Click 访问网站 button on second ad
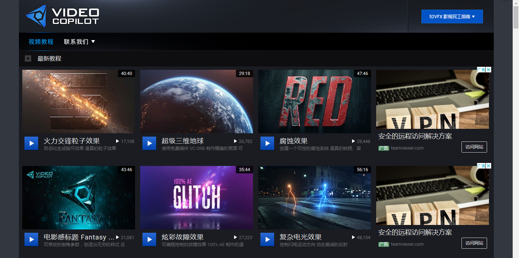 click(x=474, y=243)
